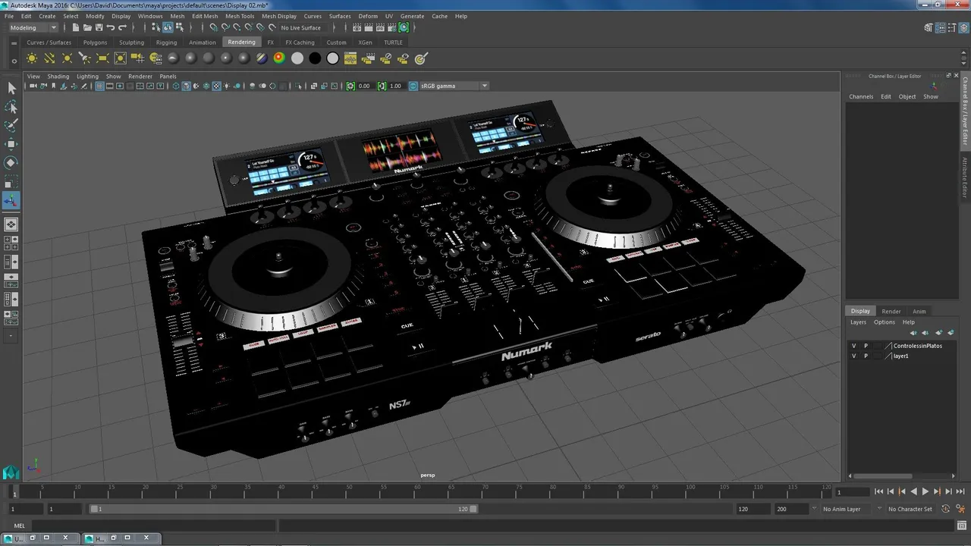Viewport: 971px width, 546px height.
Task: Create an area light from shelf
Action: [102, 58]
